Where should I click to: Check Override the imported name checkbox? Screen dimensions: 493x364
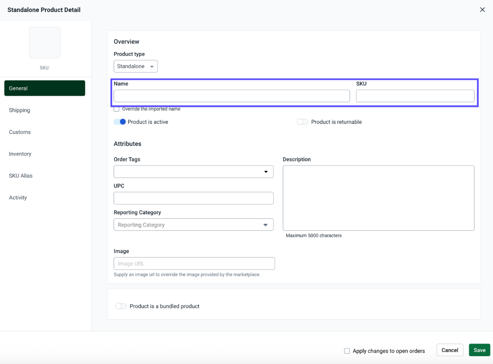point(117,109)
